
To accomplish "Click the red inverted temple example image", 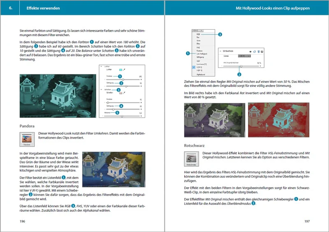I will (278, 120).
